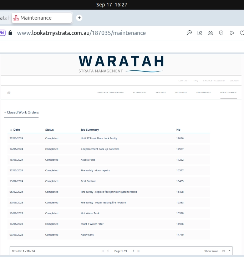Click the Job Summary column header

tap(90, 130)
